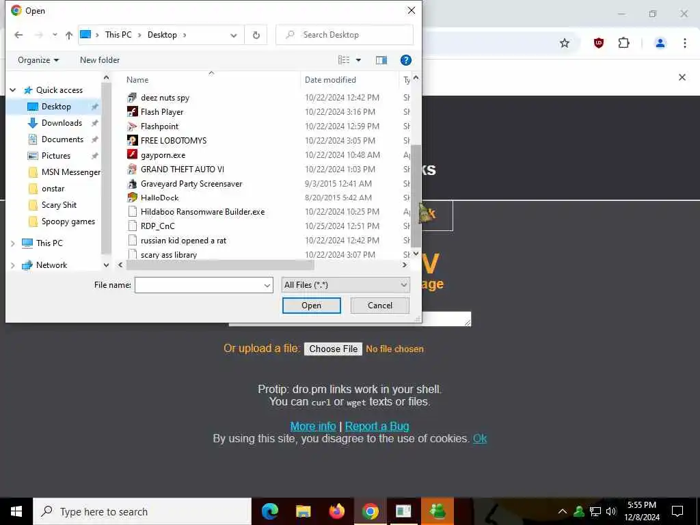Expand the view options dropdown arrow

click(358, 60)
